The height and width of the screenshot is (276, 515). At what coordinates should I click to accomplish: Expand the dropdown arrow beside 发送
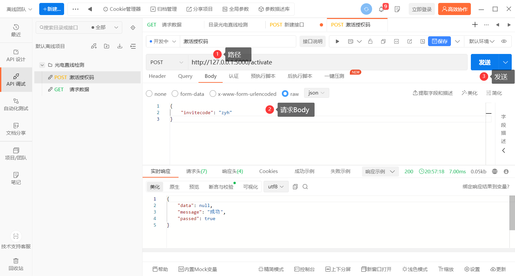505,62
